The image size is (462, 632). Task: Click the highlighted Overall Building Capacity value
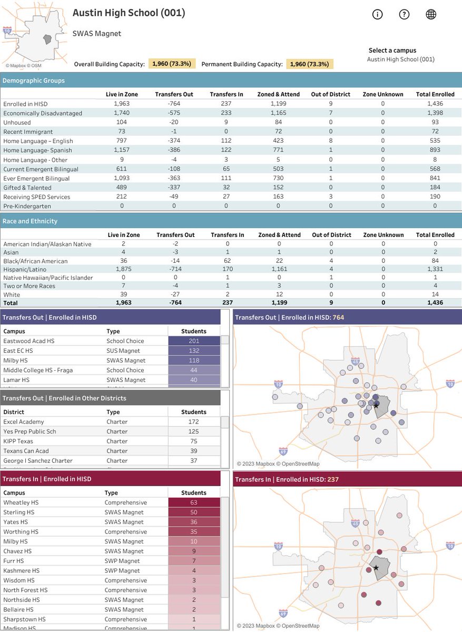[x=173, y=64]
